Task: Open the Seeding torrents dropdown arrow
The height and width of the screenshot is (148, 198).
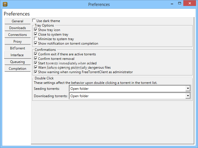Action: click(x=188, y=88)
